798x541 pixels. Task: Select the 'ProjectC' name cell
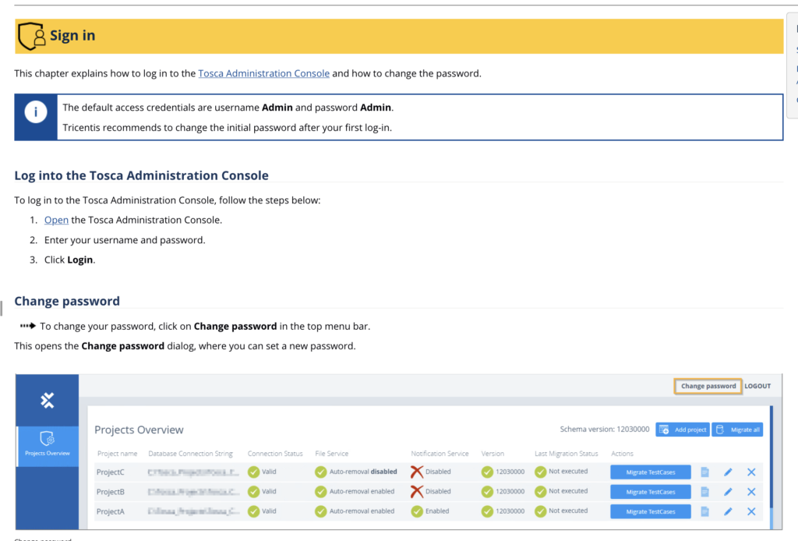click(x=111, y=472)
